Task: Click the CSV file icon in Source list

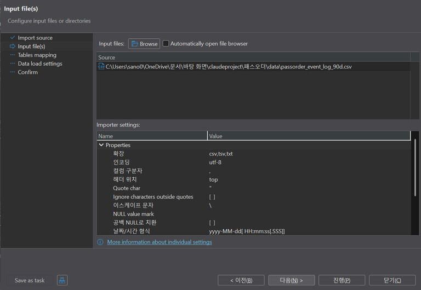Action: tap(101, 66)
